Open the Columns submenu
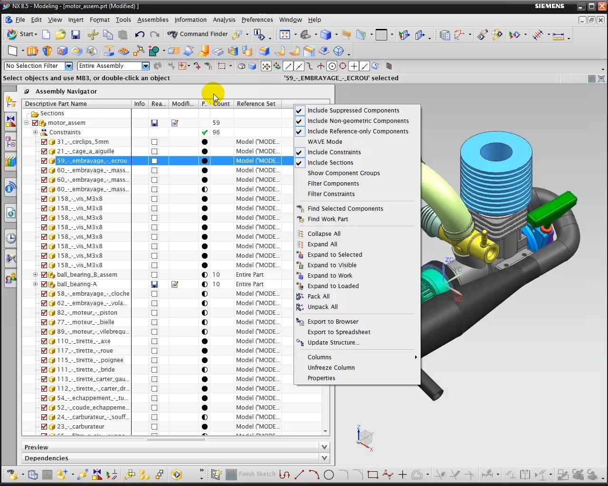 click(x=357, y=357)
